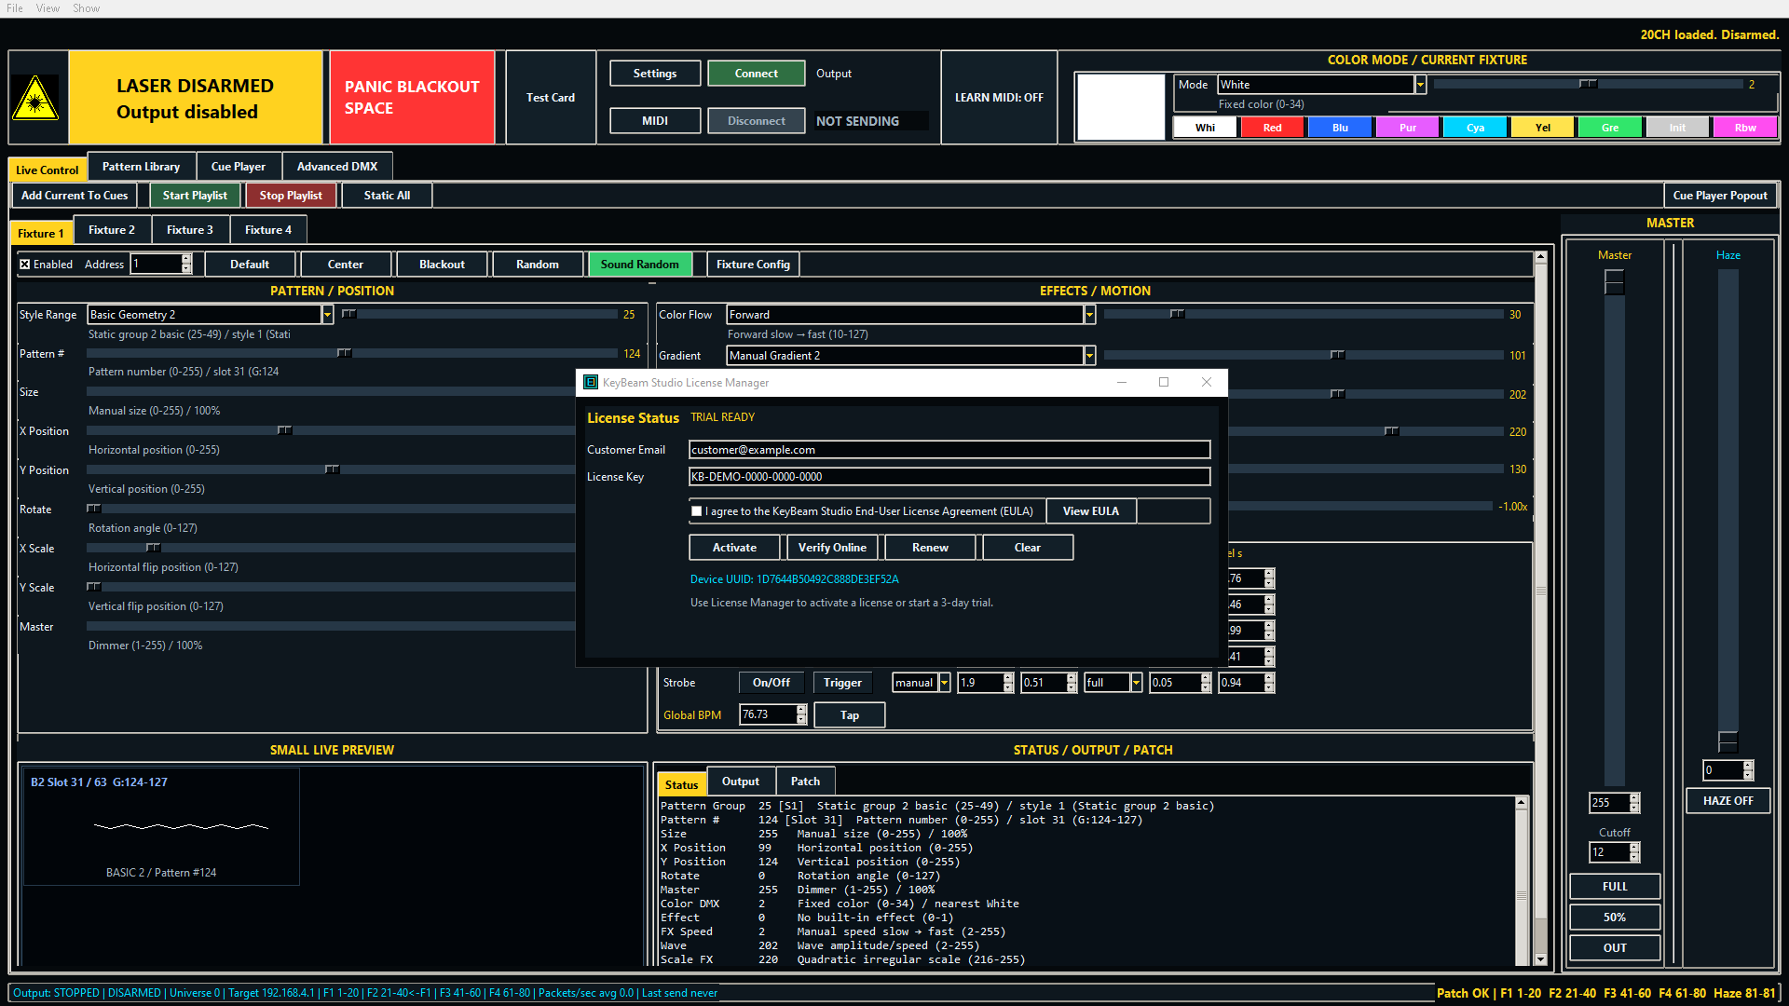Screen dimensions: 1789x1006
Task: Toggle the Strobe On/Off button
Action: (x=771, y=683)
